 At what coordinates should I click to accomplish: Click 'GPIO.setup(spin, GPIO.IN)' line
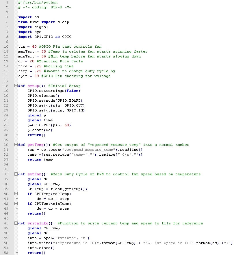tap(56, 110)
